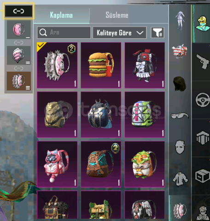
Task: Choose the pink cat backpack skin
Action: [57, 164]
